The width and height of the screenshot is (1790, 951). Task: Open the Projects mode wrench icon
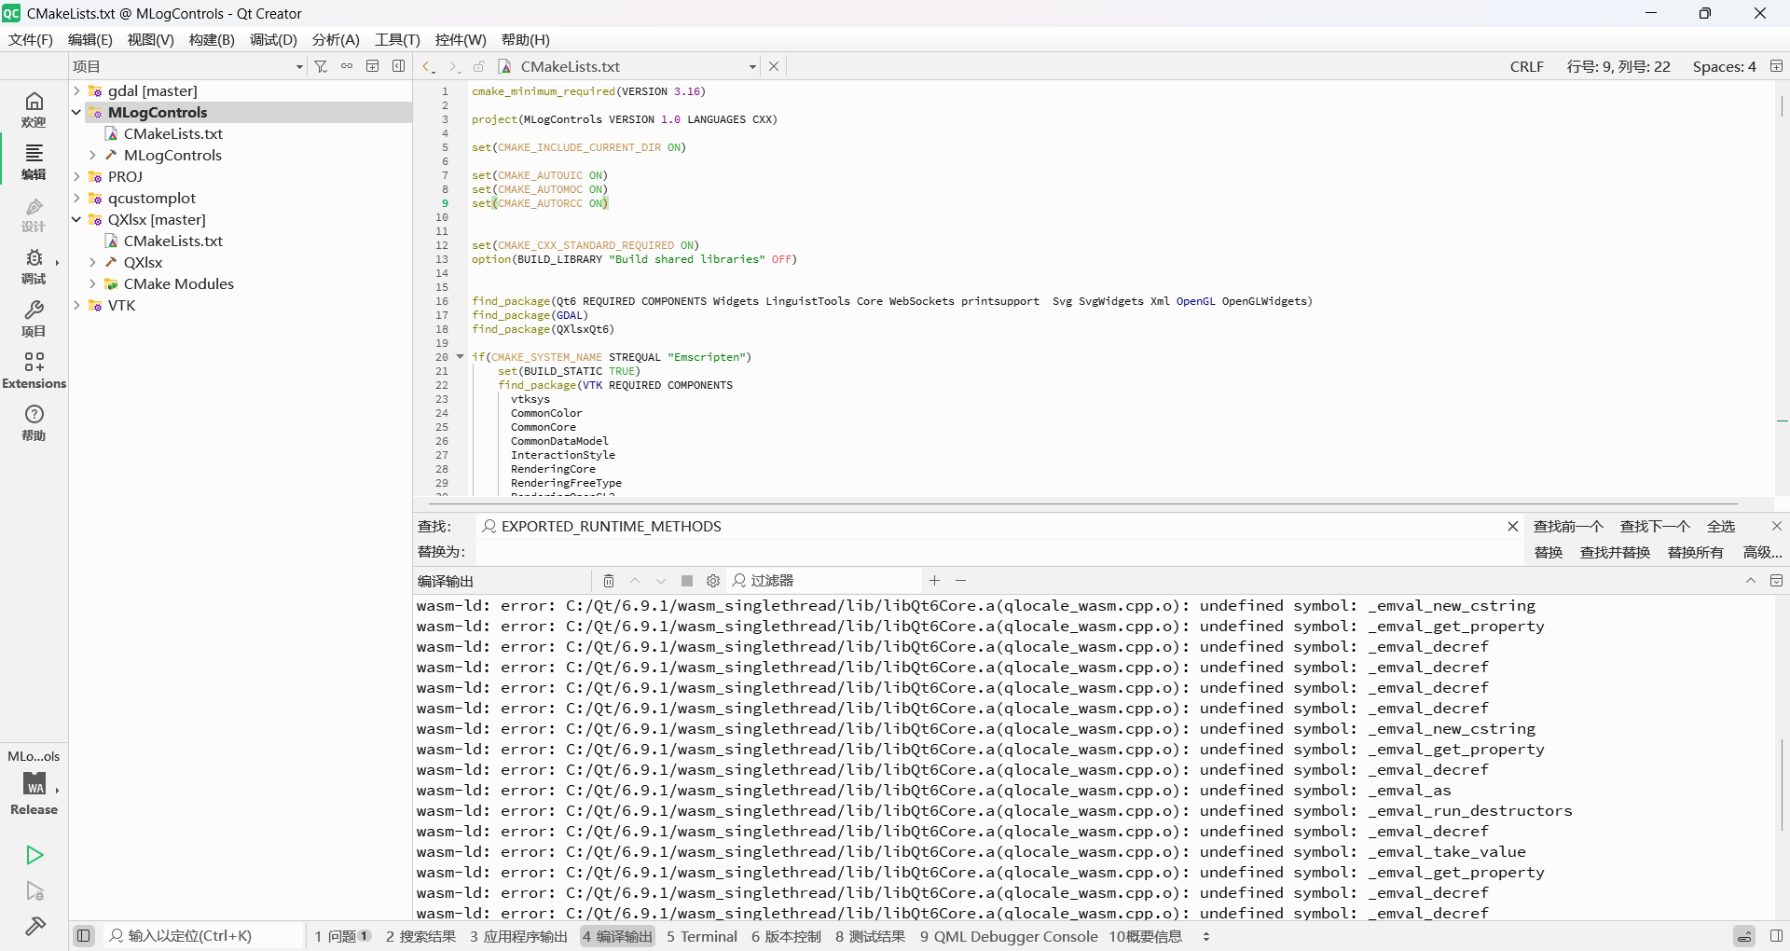(x=34, y=318)
